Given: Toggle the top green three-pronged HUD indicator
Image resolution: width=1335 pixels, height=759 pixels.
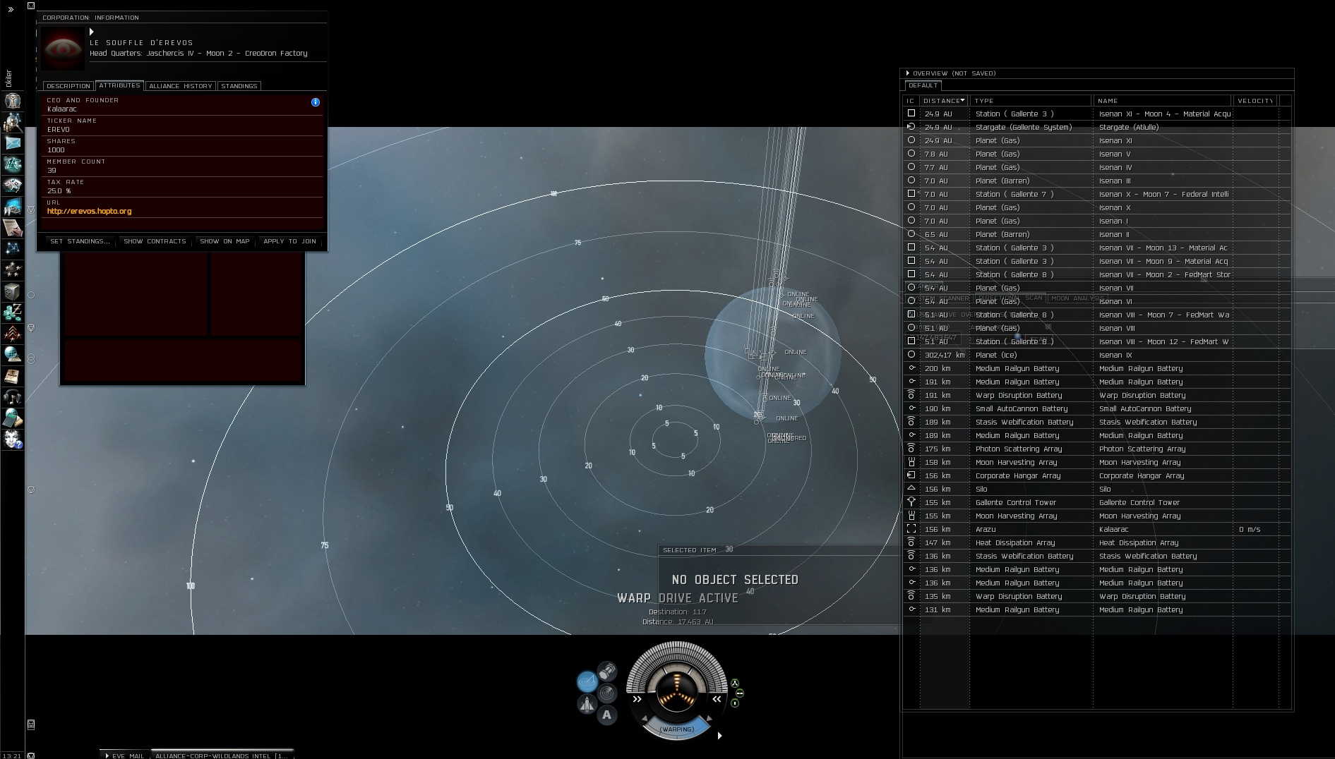Looking at the screenshot, I should tap(735, 684).
